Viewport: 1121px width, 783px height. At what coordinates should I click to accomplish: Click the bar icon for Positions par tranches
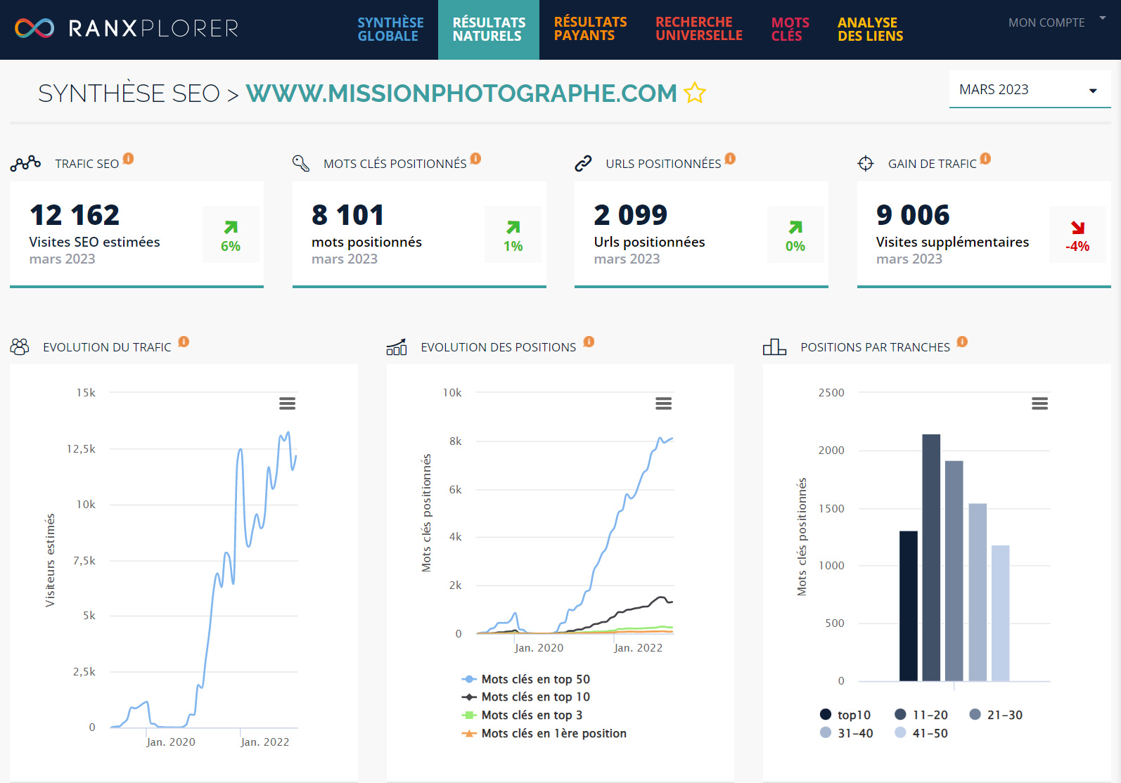774,347
